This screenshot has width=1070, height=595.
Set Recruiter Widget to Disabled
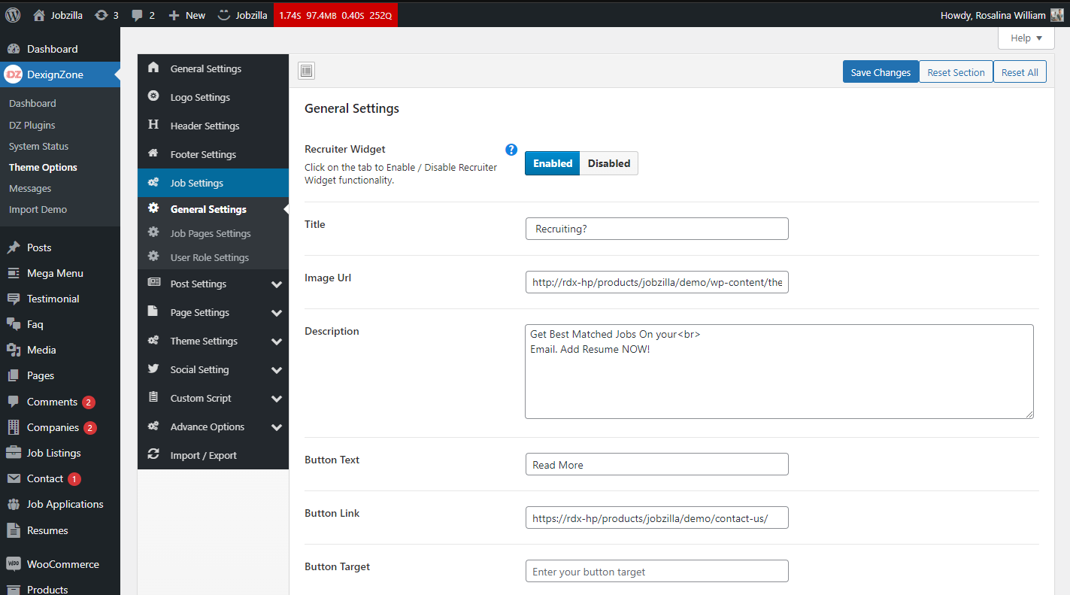pyautogui.click(x=608, y=163)
